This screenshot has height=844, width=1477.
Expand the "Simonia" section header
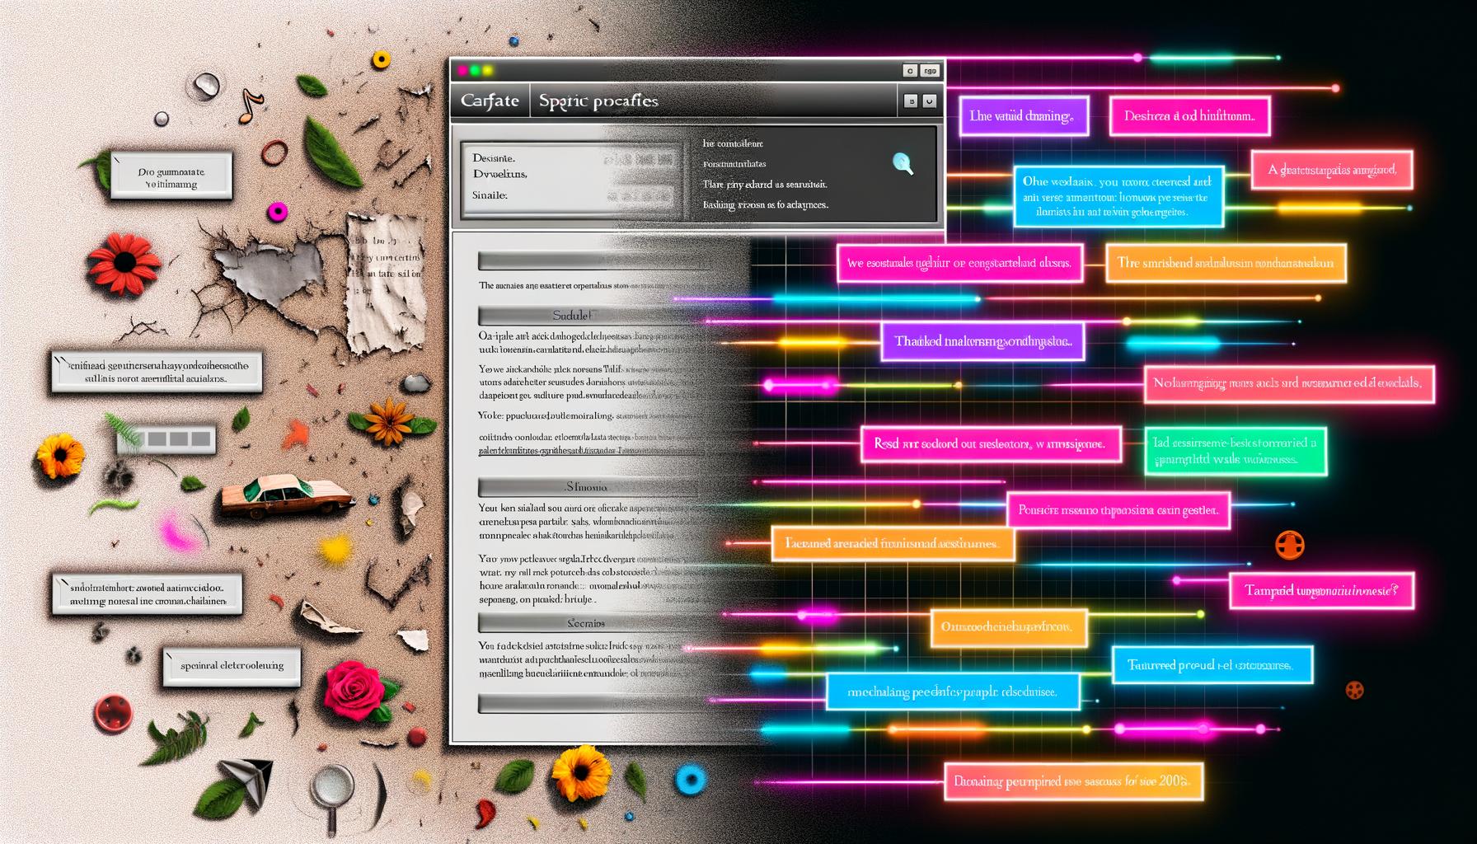(587, 487)
